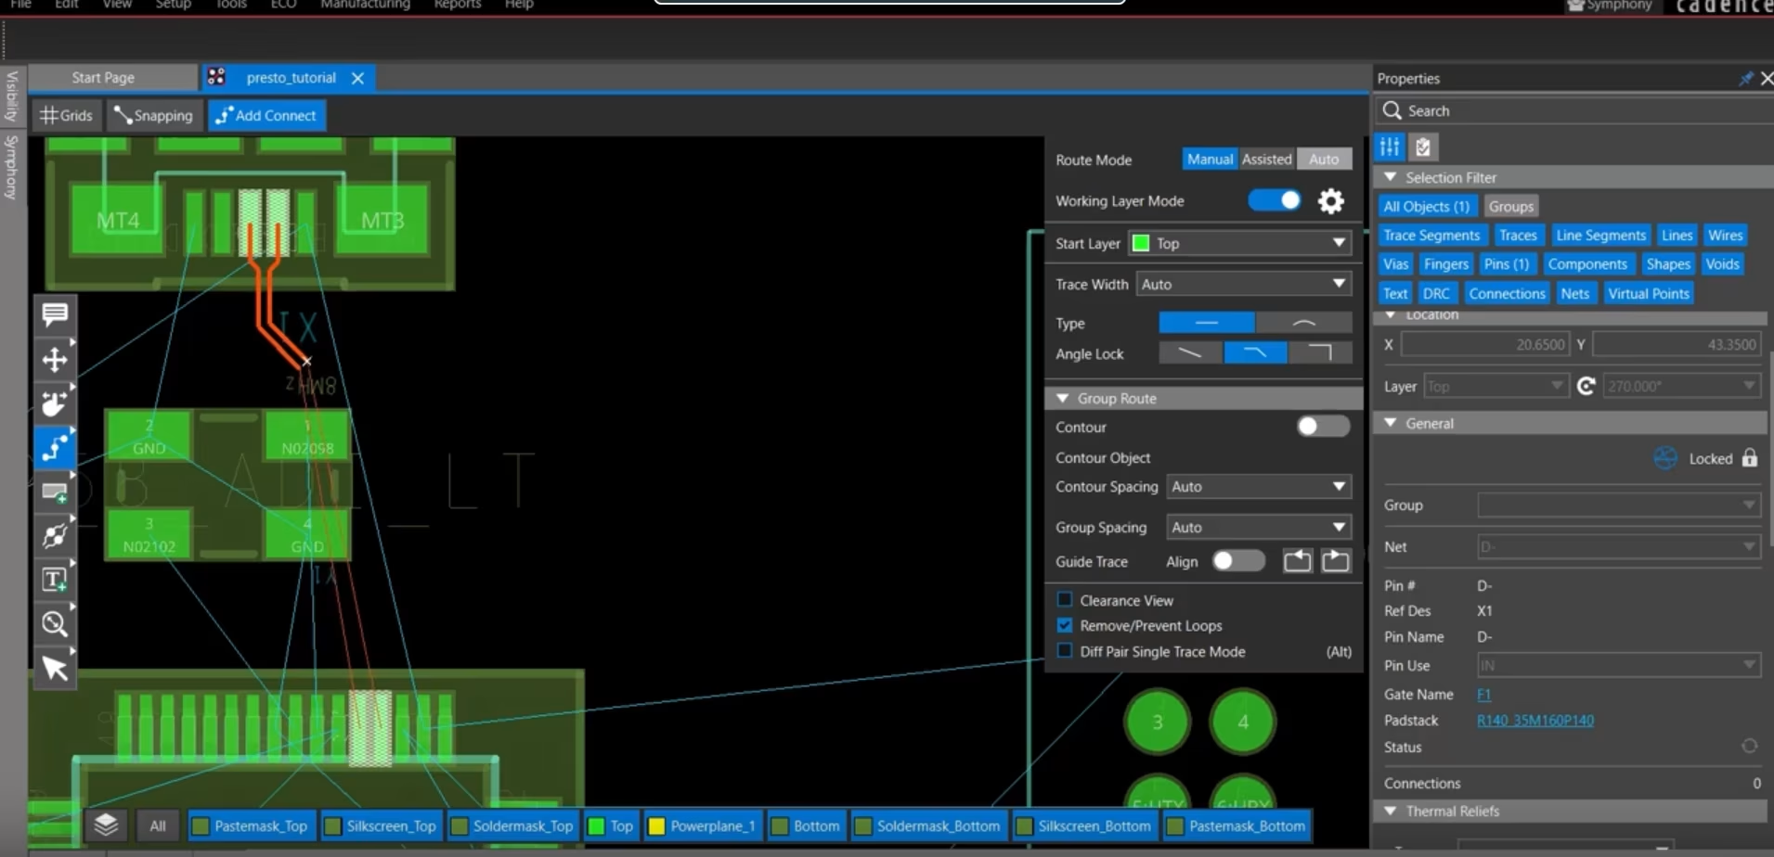Viewport: 1774px width, 857px height.
Task: Open the Reports menu
Action: click(x=458, y=5)
